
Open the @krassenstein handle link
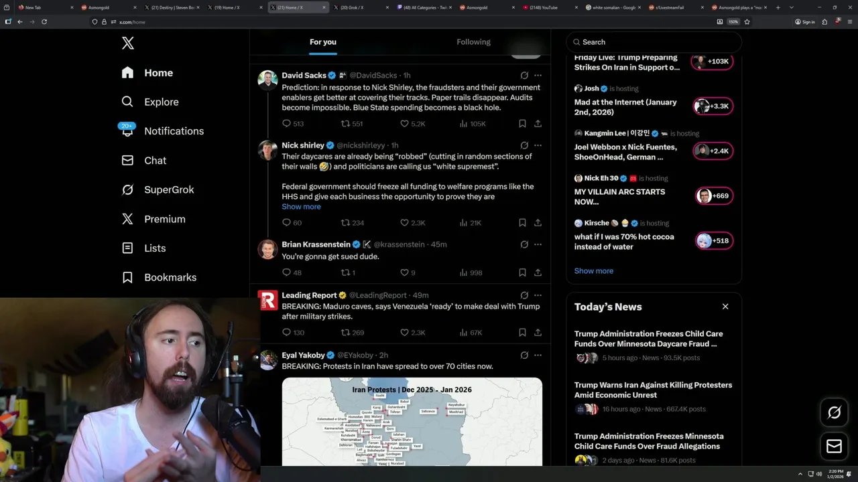[x=399, y=244]
